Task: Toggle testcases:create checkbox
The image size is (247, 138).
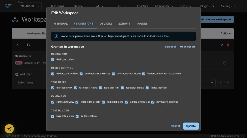Action: pos(76,88)
